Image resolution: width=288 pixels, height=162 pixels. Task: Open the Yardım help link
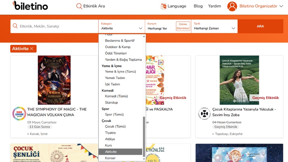pos(214,6)
